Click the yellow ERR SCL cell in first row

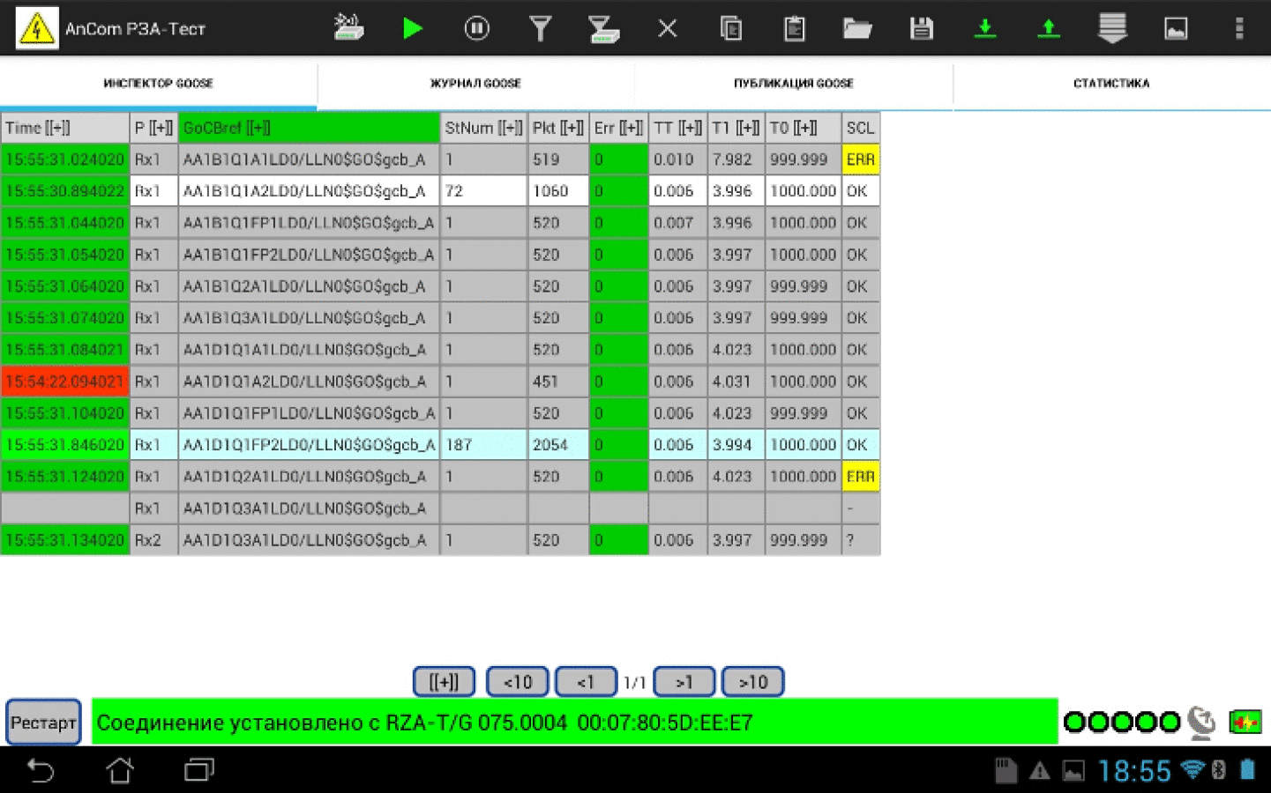860,159
